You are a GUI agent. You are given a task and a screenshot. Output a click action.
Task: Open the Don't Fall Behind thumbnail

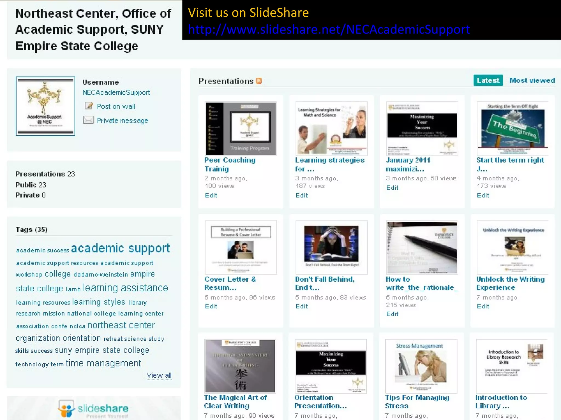pos(331,247)
